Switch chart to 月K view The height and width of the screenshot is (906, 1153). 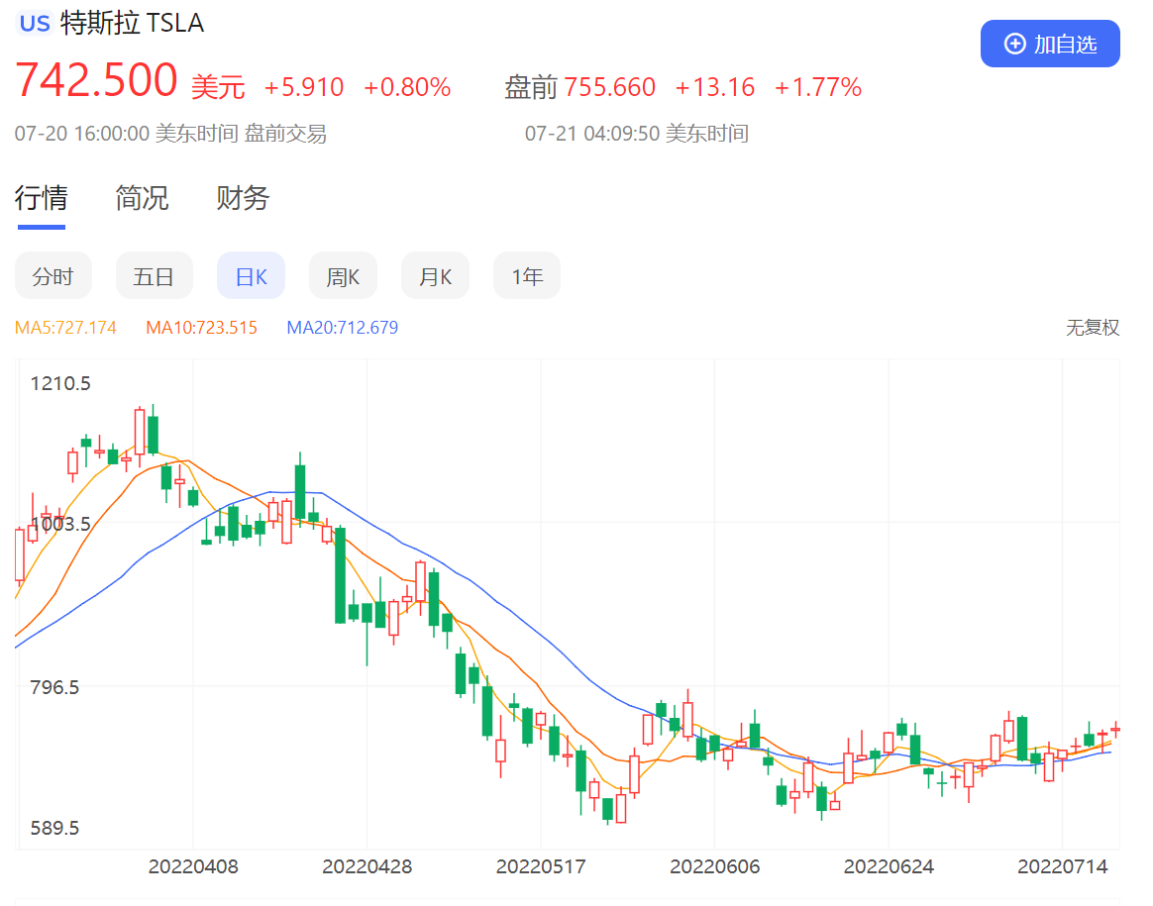click(435, 276)
